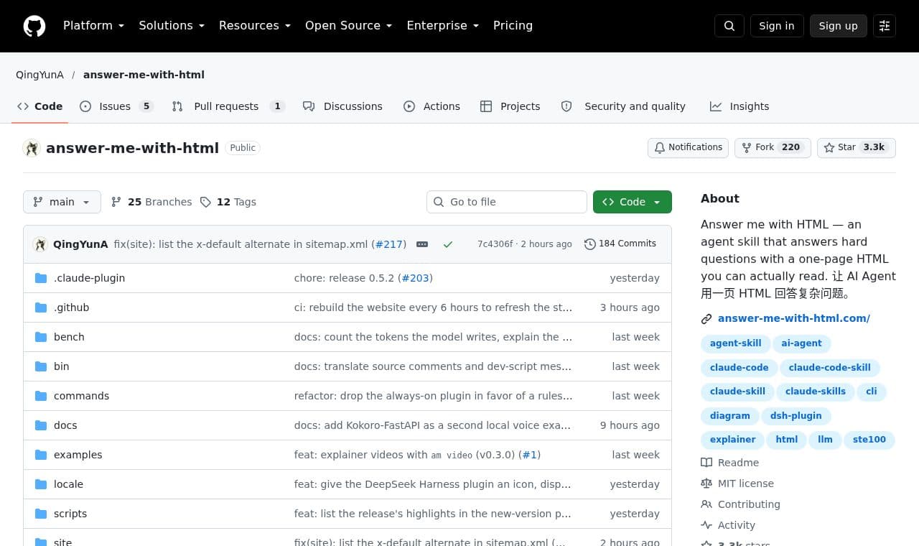Click the Go to file search field
919x546 pixels.
pos(507,202)
